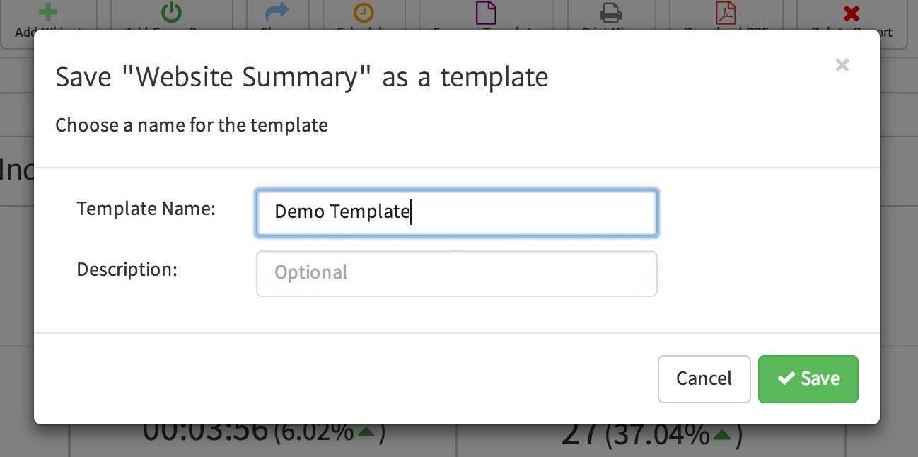This screenshot has height=457, width=918.
Task: Click the red X Delete Report icon
Action: (x=852, y=13)
